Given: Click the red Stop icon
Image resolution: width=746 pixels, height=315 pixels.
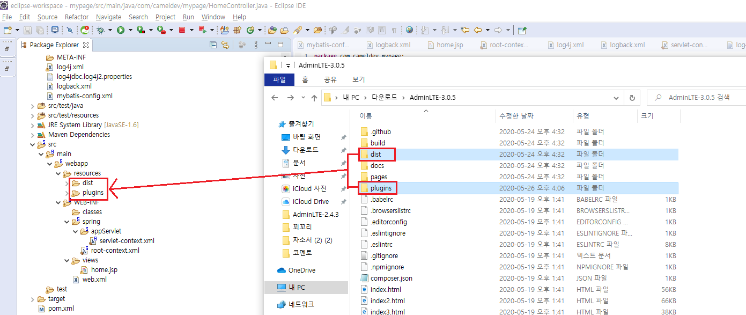Looking at the screenshot, I should pyautogui.click(x=182, y=30).
